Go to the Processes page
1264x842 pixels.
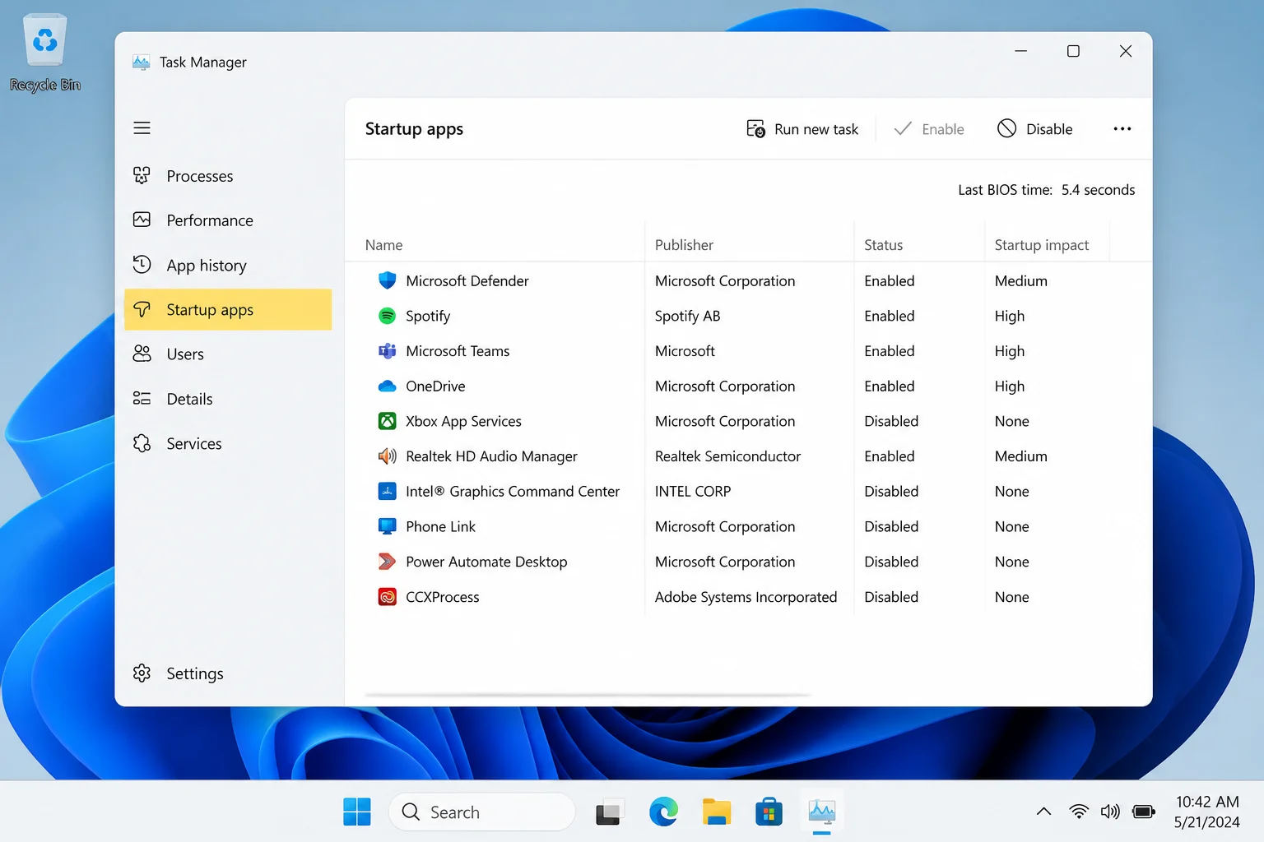tap(228, 176)
